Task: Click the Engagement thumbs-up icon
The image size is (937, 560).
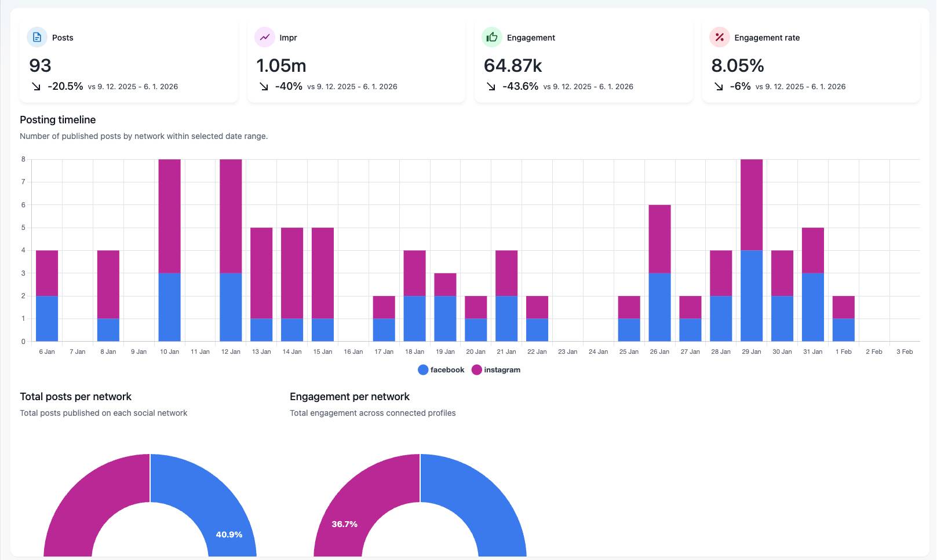Action: [x=492, y=37]
